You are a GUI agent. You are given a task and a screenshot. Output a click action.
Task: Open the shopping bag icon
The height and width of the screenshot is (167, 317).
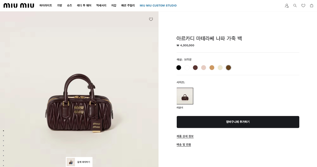pos(311,6)
